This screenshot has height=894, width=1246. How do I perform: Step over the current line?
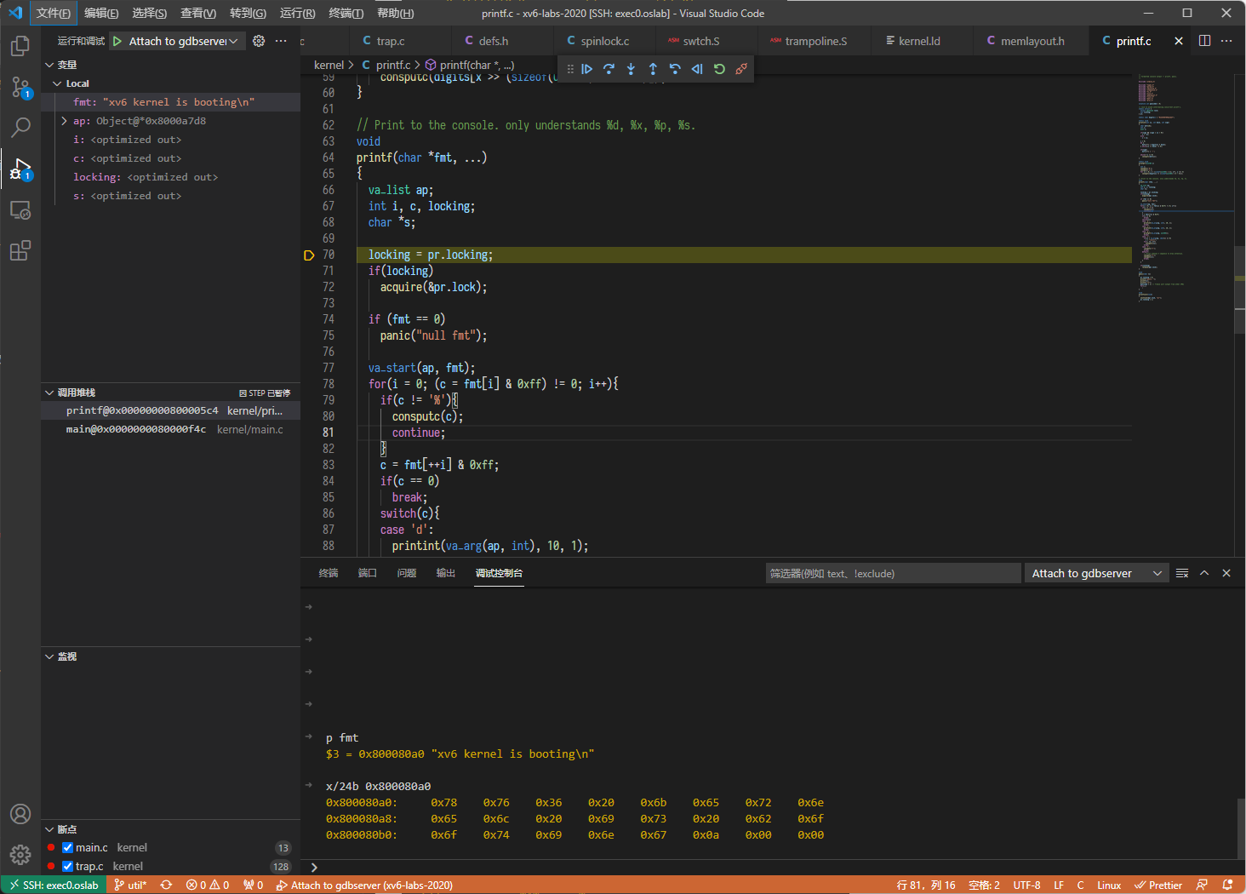609,69
